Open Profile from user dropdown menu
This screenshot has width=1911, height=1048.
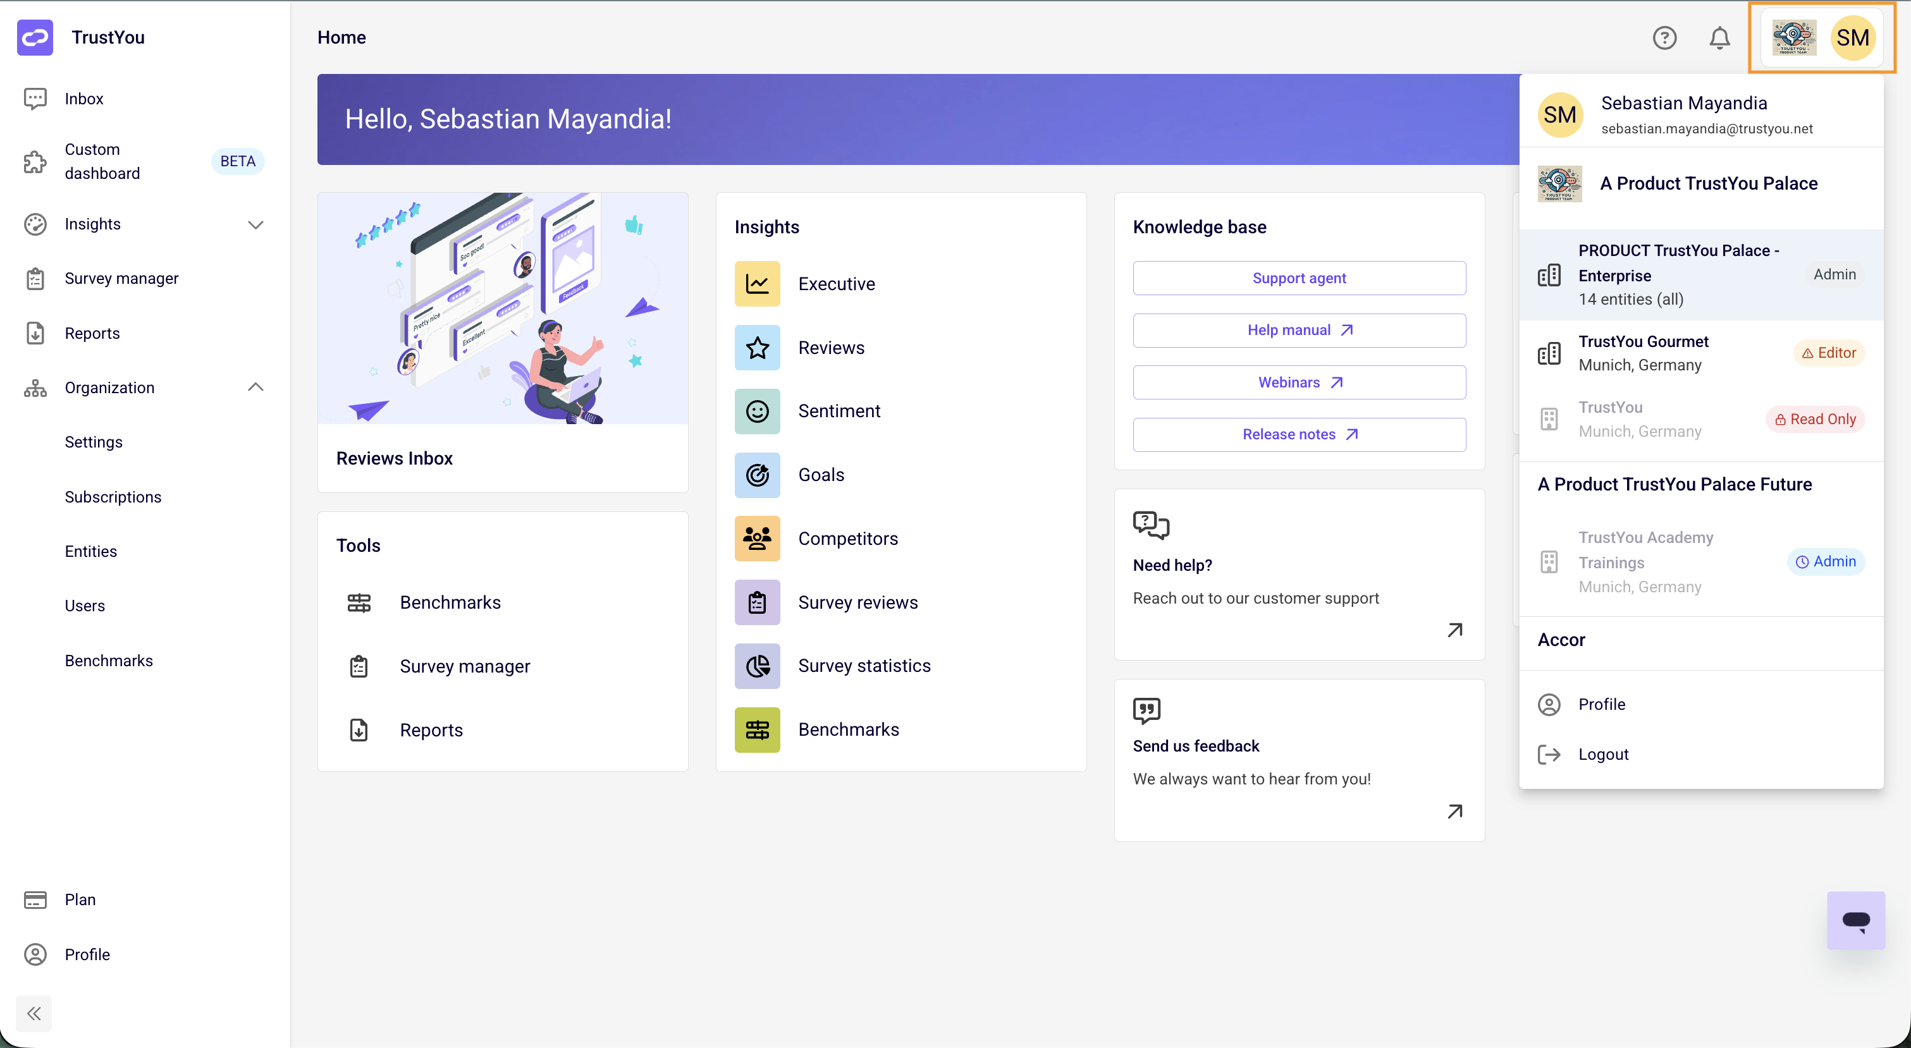tap(1701, 705)
